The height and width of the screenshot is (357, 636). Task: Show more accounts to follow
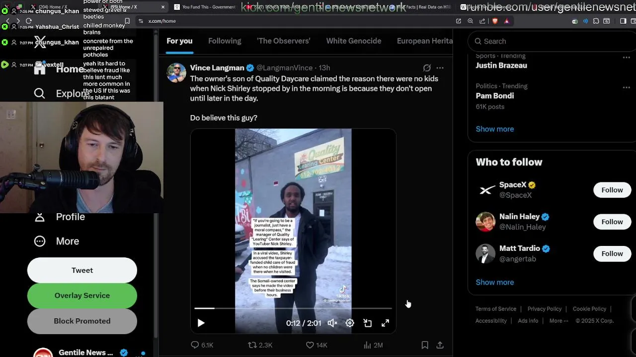pos(495,282)
